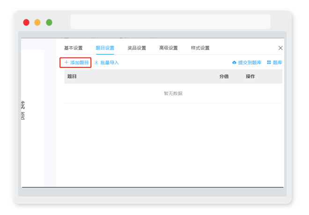Click 提交到题库 link
This screenshot has width=309, height=215.
point(247,63)
